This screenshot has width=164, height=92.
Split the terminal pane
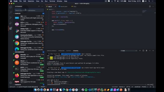tap(143, 51)
